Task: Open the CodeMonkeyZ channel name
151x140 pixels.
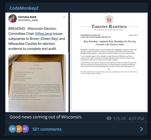Action: click(24, 8)
